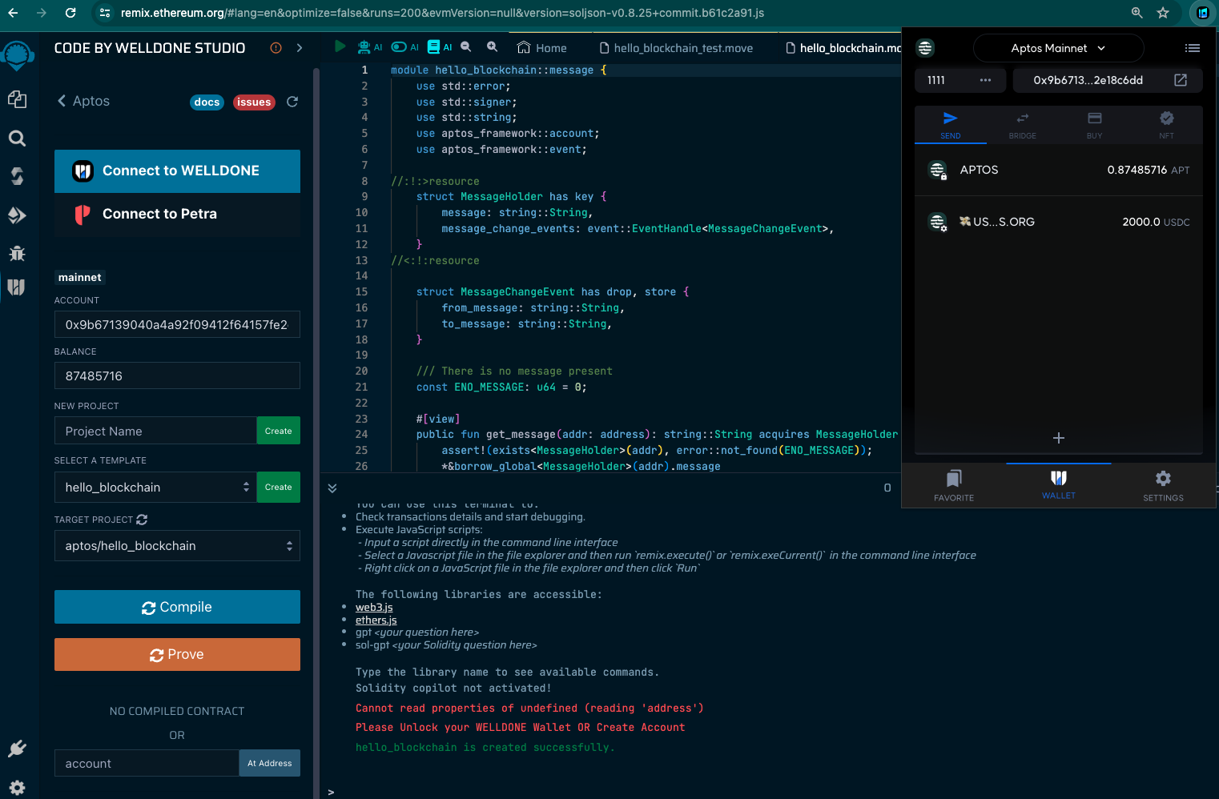Select the Bridge tab in wallet
Viewport: 1219px width, 799px height.
1022,125
